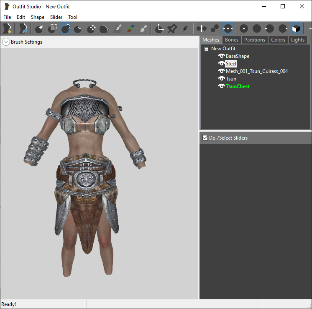The width and height of the screenshot is (312, 309).
Task: Toggle X-Mirror brush icon
Action: [202, 29]
